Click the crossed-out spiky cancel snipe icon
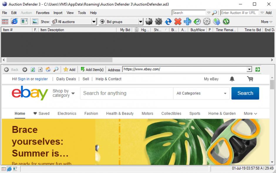 coord(159,22)
